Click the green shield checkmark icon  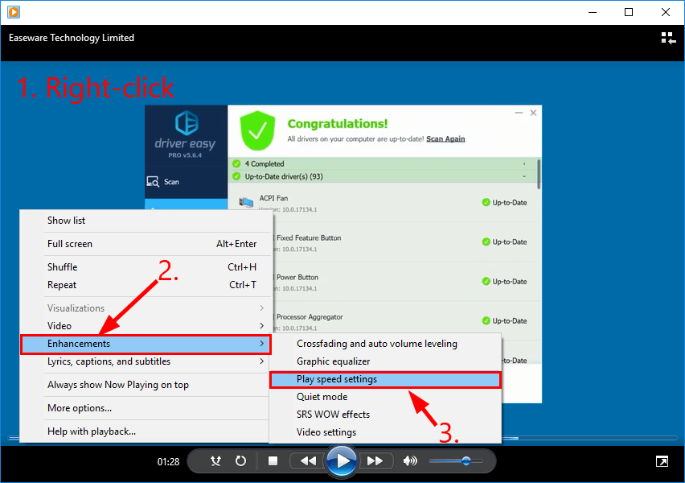coord(258,130)
